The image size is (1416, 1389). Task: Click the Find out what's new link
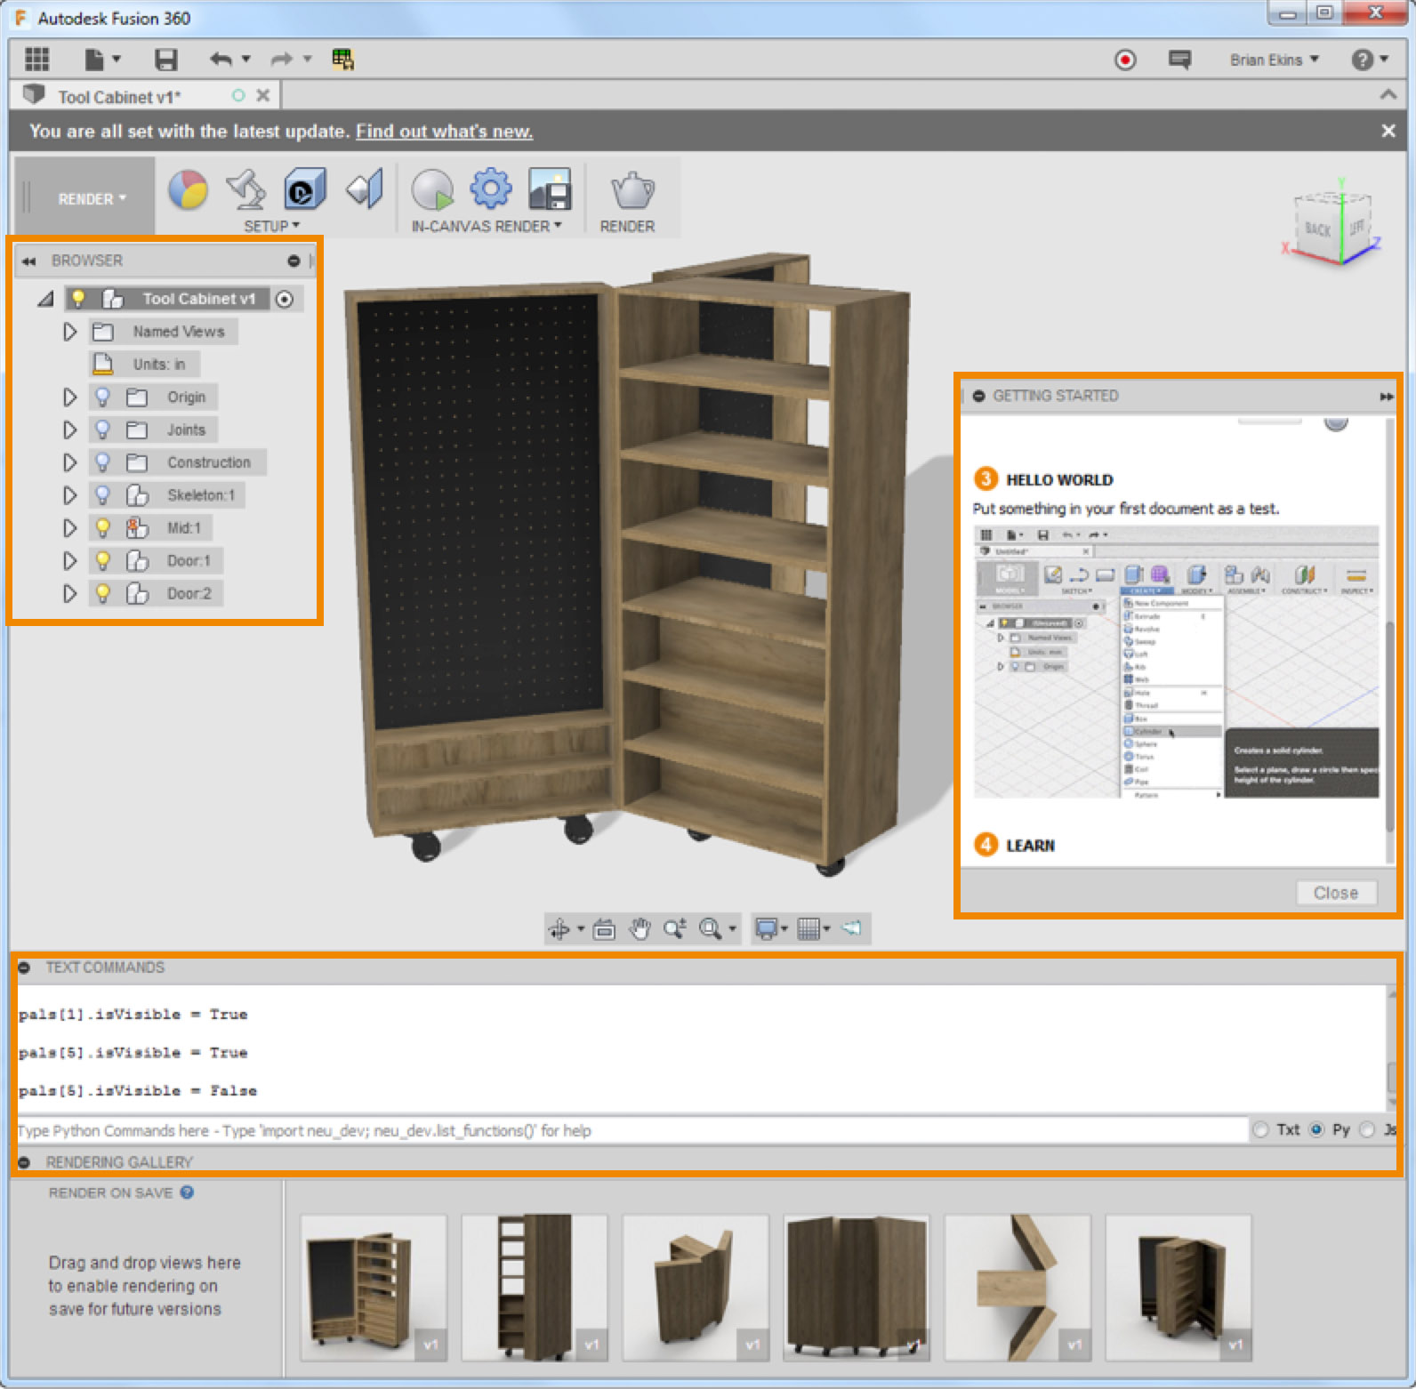444,132
